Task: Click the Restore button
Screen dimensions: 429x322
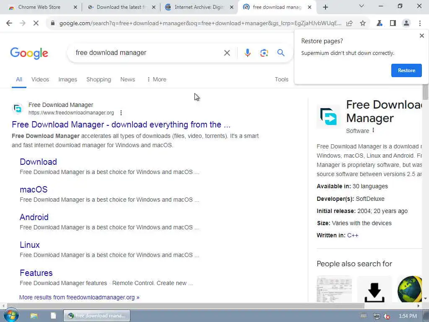Action: click(406, 70)
